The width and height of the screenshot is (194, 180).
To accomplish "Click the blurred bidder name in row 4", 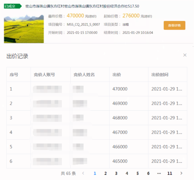I will click(x=80, y=133).
